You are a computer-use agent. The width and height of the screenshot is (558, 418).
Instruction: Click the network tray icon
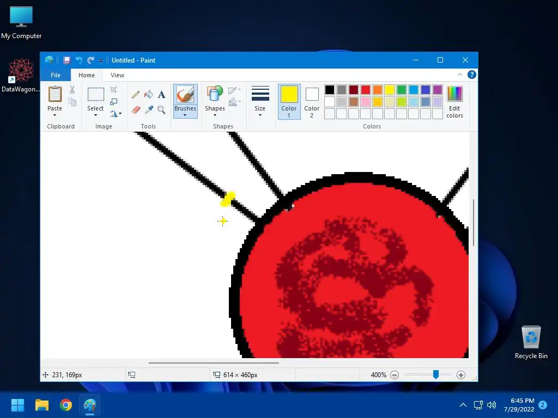[x=478, y=405]
